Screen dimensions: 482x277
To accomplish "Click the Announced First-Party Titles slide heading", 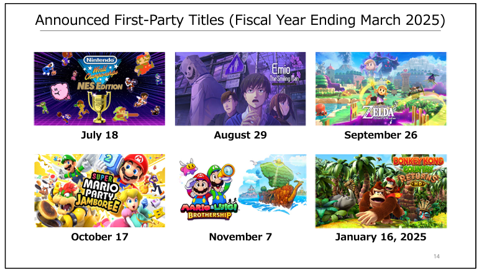I will point(240,20).
